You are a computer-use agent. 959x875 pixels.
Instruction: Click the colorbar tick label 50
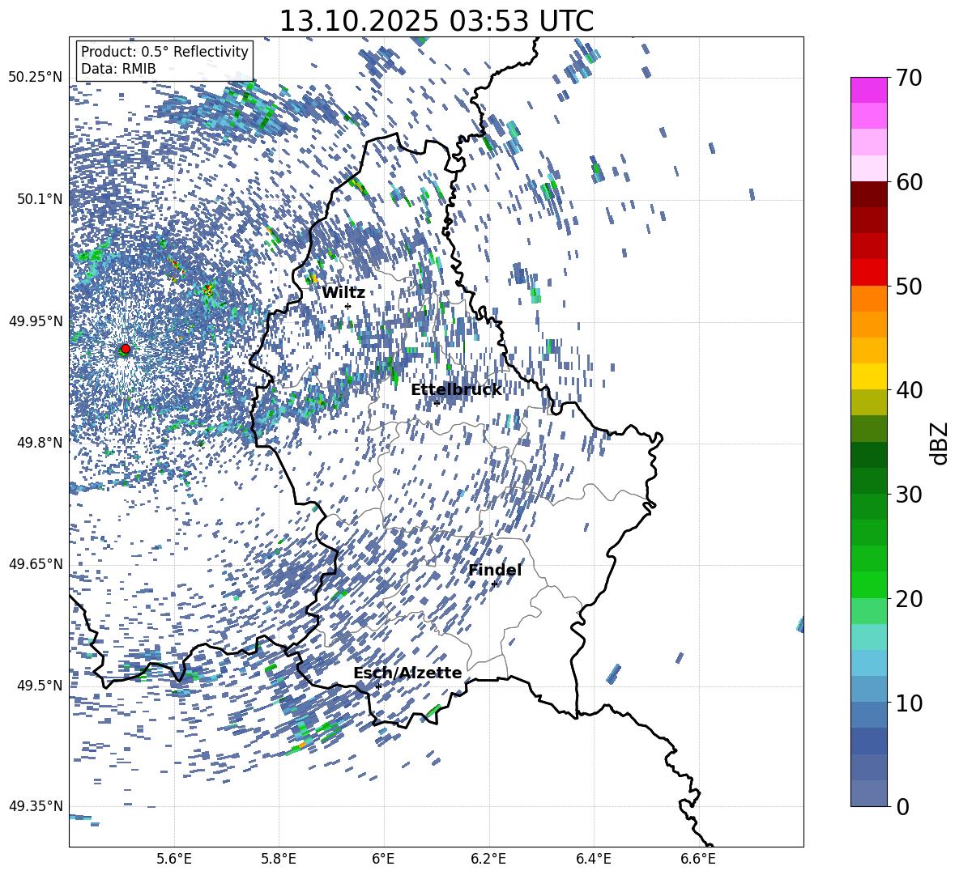pos(909,287)
